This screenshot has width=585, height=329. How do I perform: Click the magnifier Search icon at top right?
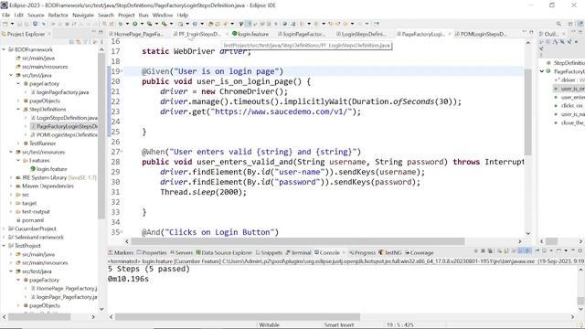click(558, 24)
